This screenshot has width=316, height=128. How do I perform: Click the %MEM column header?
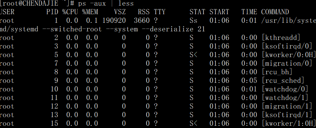click(90, 12)
